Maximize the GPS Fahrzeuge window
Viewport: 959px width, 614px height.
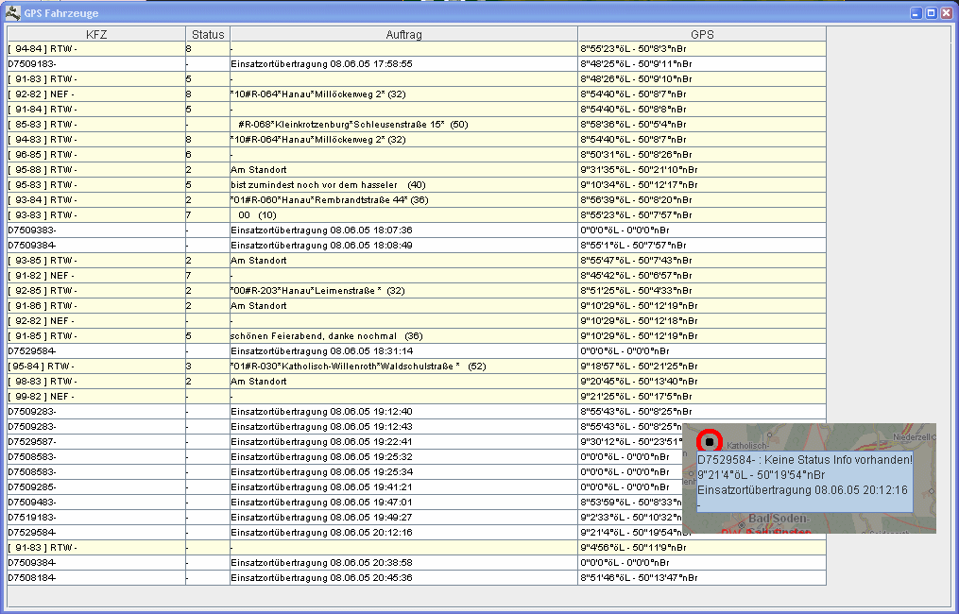point(931,13)
